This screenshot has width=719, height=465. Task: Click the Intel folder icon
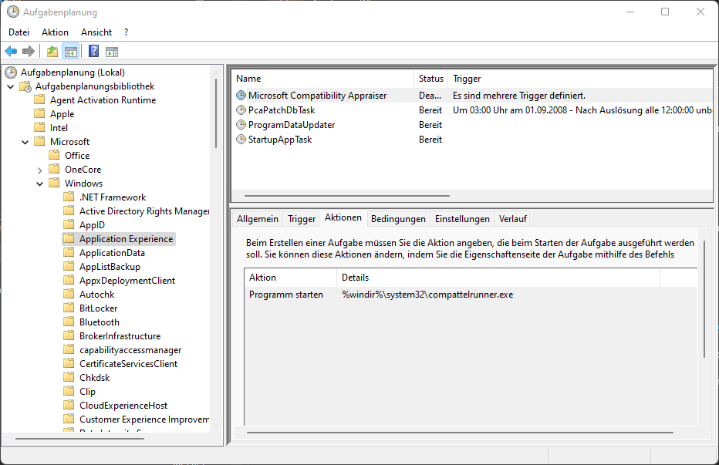point(40,127)
